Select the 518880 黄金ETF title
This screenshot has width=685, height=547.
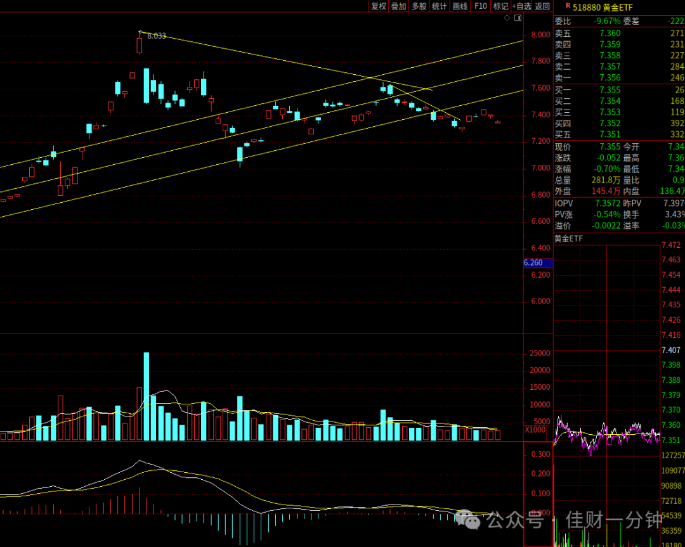click(x=603, y=7)
